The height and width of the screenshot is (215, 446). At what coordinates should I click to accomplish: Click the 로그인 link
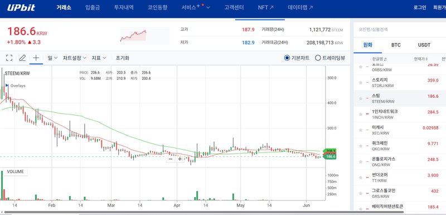pyautogui.click(x=420, y=8)
